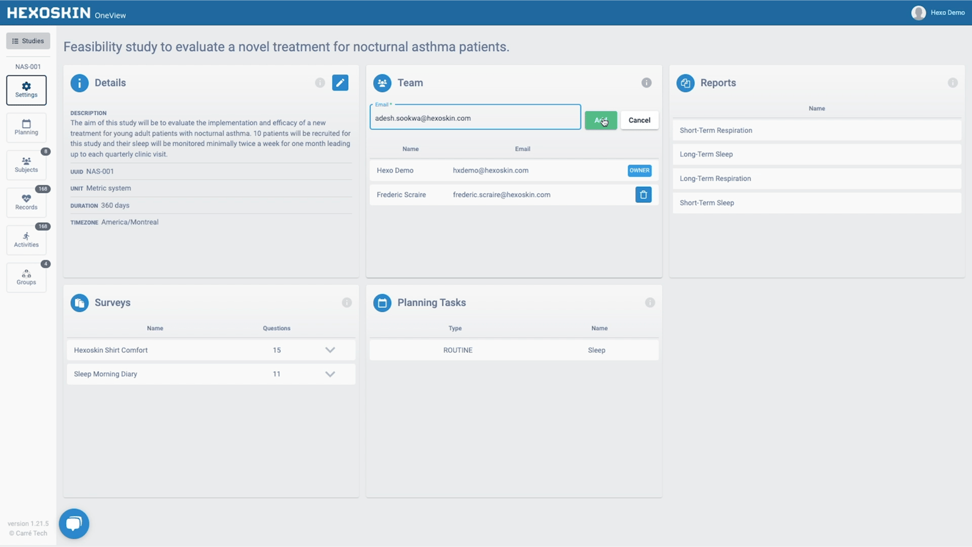View the Subjects panel from the sidebar

tap(26, 165)
